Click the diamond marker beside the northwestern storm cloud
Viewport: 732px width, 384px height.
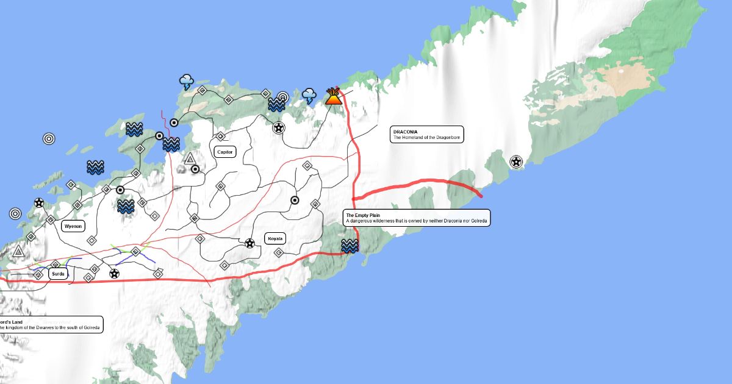[202, 90]
